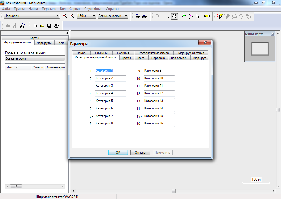Click the zoom out magnifier icon
The image size is (281, 199).
tap(72, 16)
